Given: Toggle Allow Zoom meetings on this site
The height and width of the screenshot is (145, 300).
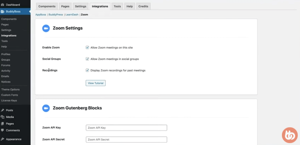Looking at the screenshot, I should 87,47.
